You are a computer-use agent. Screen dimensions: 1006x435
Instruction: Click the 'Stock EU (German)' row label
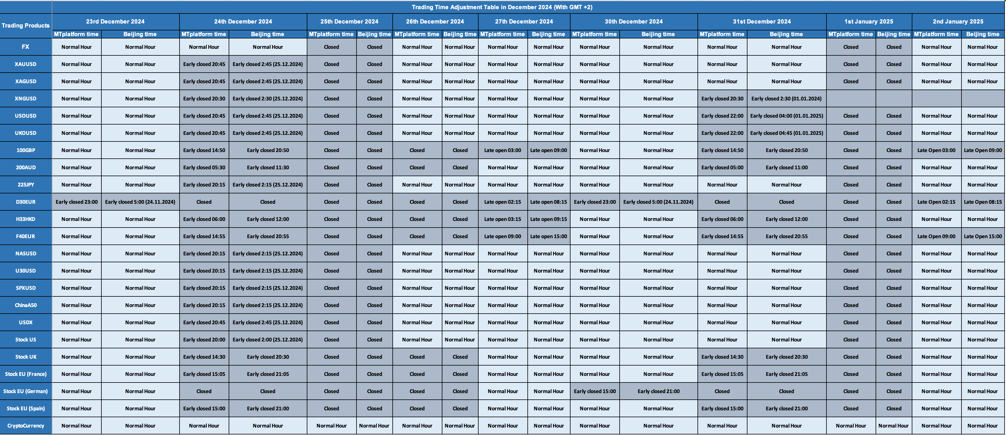(26, 391)
